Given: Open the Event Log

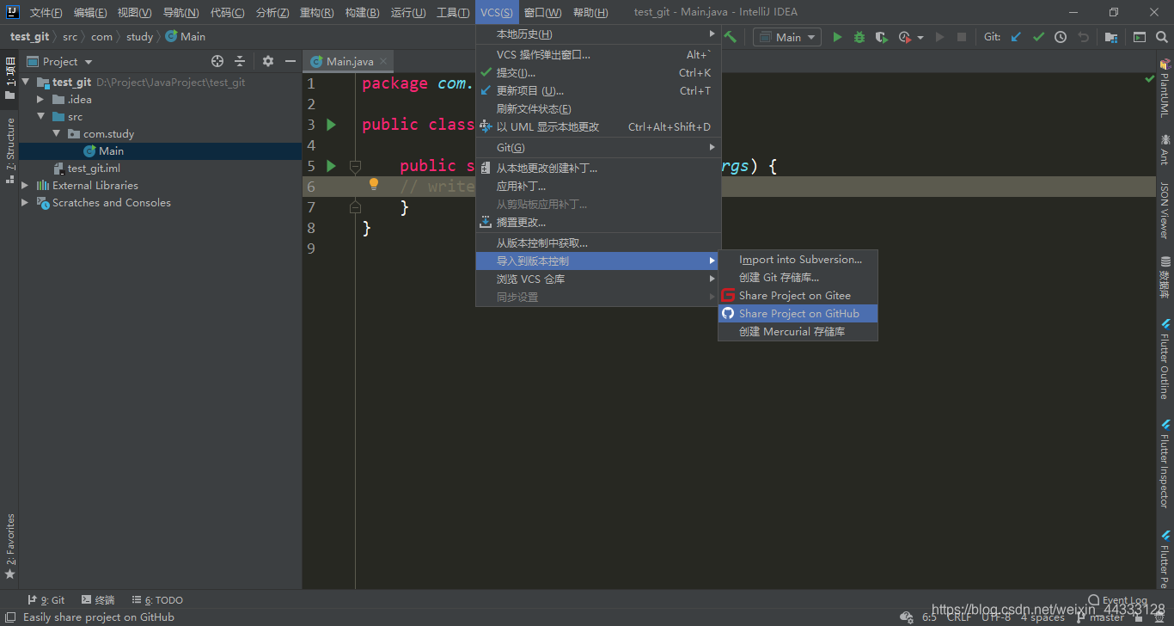Looking at the screenshot, I should tap(1117, 600).
